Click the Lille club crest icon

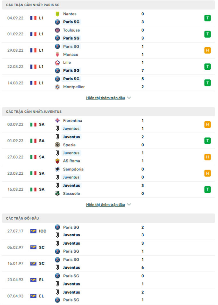tap(57, 63)
